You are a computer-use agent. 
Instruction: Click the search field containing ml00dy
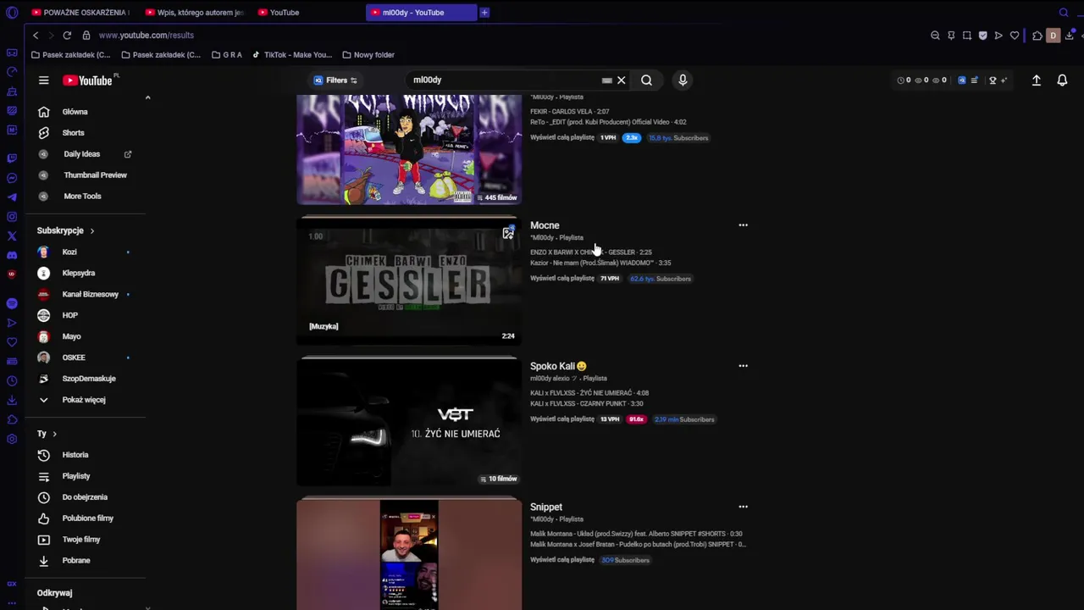[504, 80]
